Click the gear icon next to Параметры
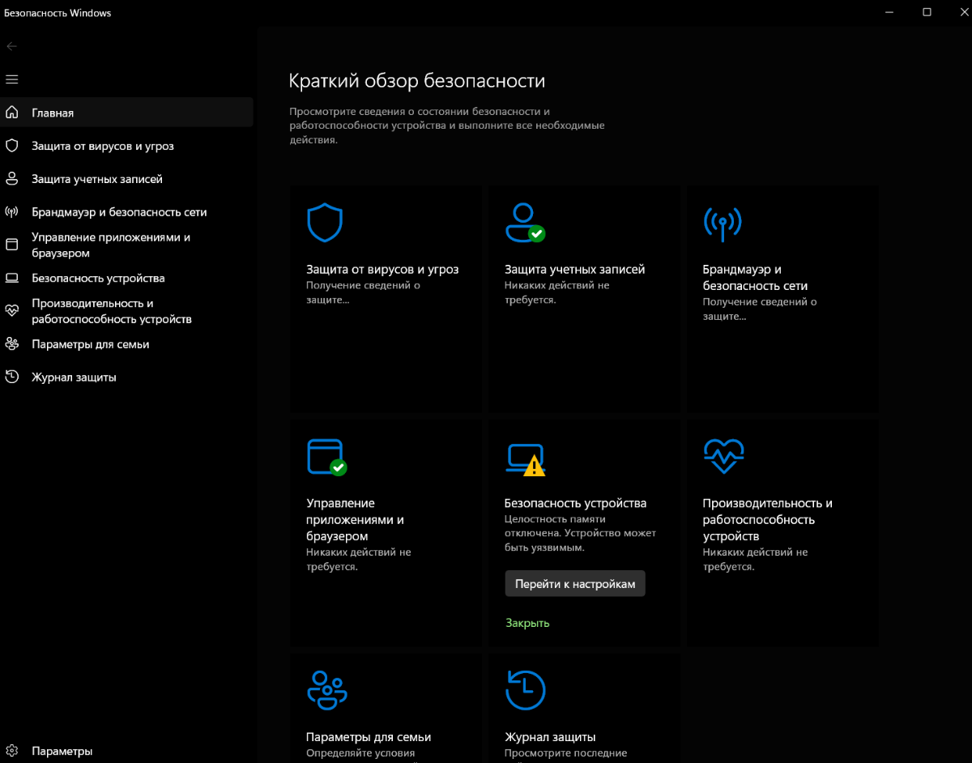The width and height of the screenshot is (972, 763). tap(11, 751)
